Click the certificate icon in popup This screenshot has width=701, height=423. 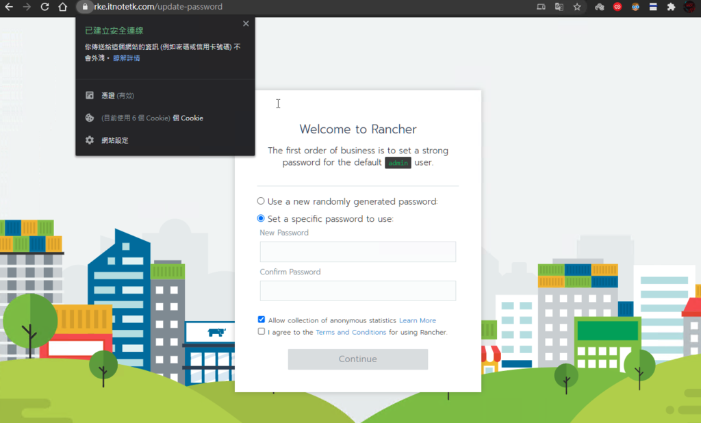[x=90, y=95]
